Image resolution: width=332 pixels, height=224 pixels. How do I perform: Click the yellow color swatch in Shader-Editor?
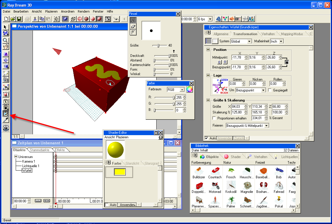pyautogui.click(x=120, y=172)
